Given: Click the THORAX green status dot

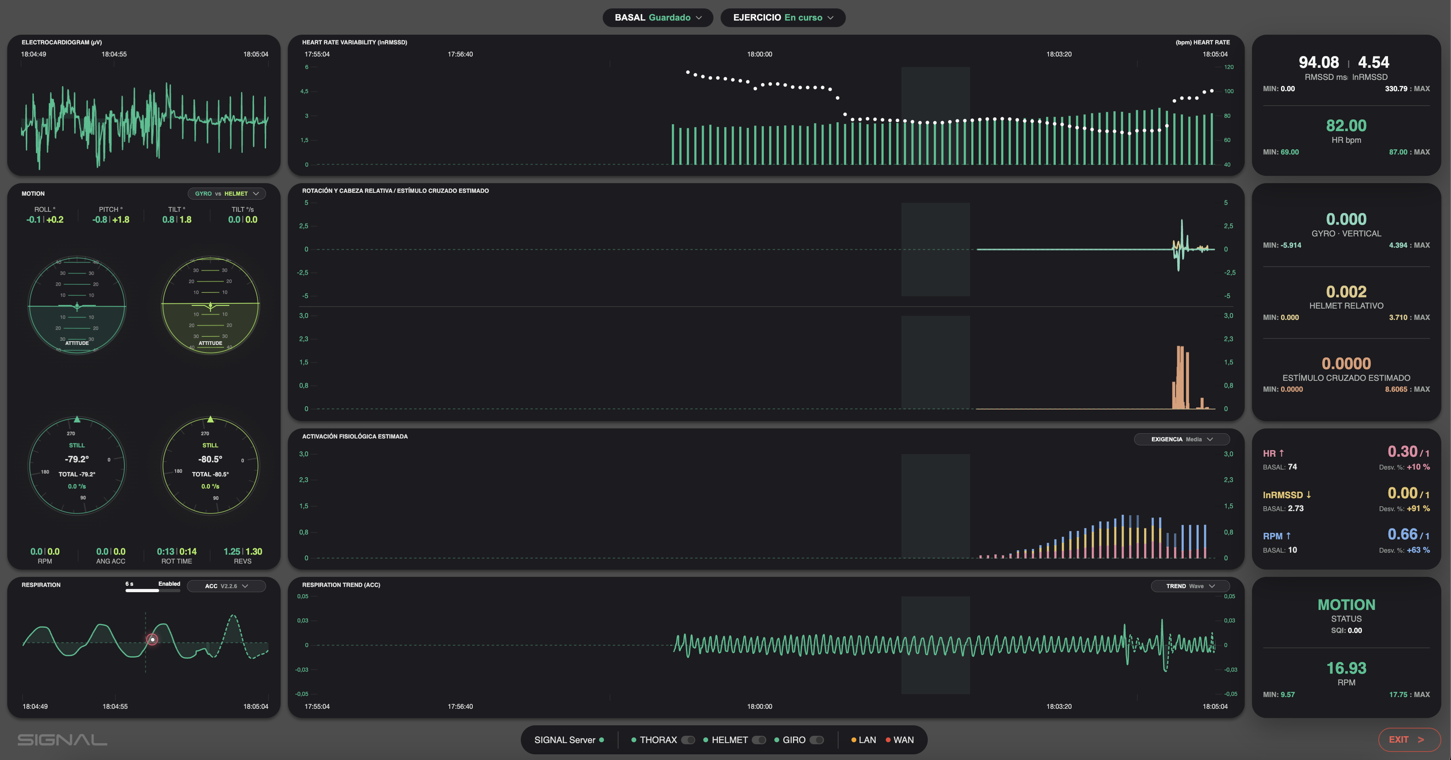Looking at the screenshot, I should point(634,740).
